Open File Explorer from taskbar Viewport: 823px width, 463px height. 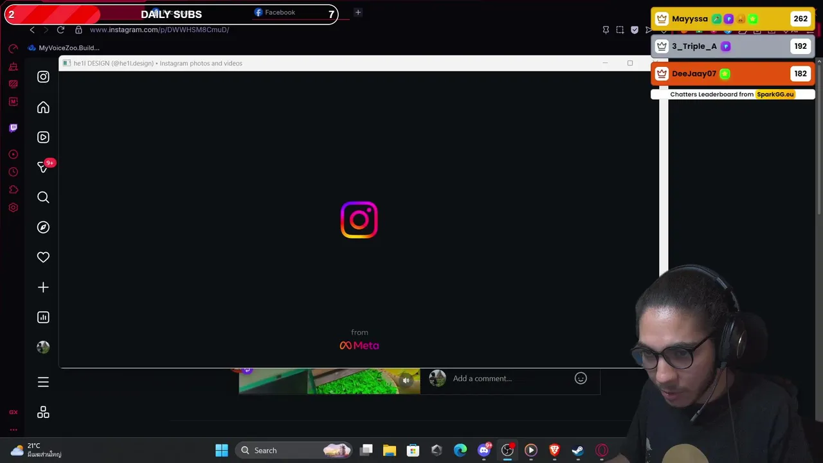390,450
